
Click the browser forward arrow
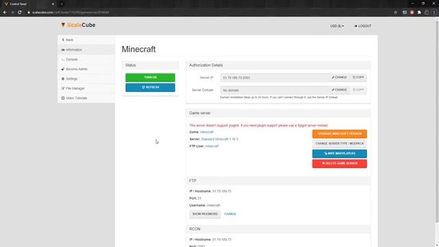(12, 12)
